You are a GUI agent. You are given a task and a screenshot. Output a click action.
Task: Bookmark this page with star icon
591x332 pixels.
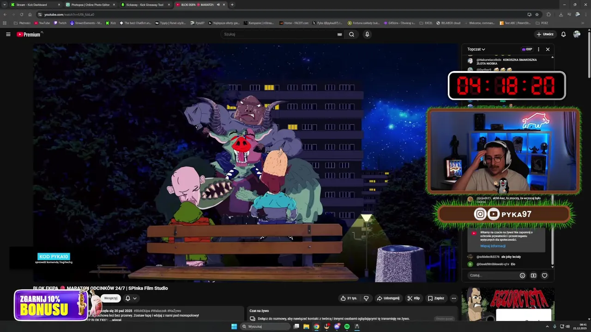[x=537, y=14]
